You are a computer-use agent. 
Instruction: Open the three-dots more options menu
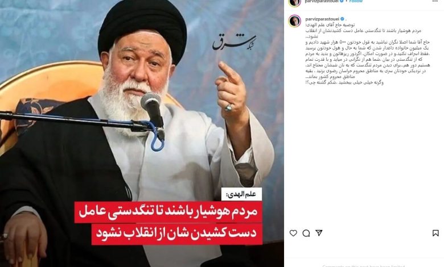(x=435, y=1)
